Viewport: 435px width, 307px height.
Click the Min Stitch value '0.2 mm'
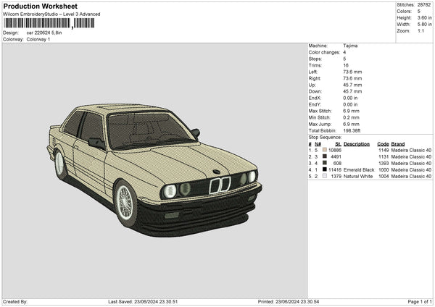(x=351, y=117)
